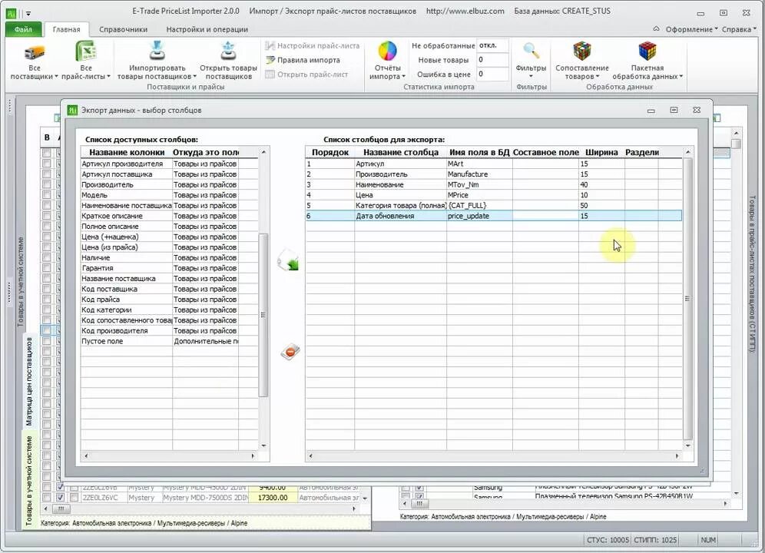Expand Все поставщики dropdown arrow

(57, 77)
